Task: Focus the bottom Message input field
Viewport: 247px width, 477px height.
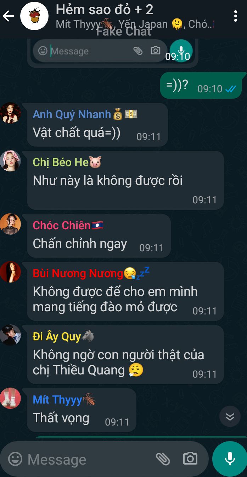Action: 89,459
